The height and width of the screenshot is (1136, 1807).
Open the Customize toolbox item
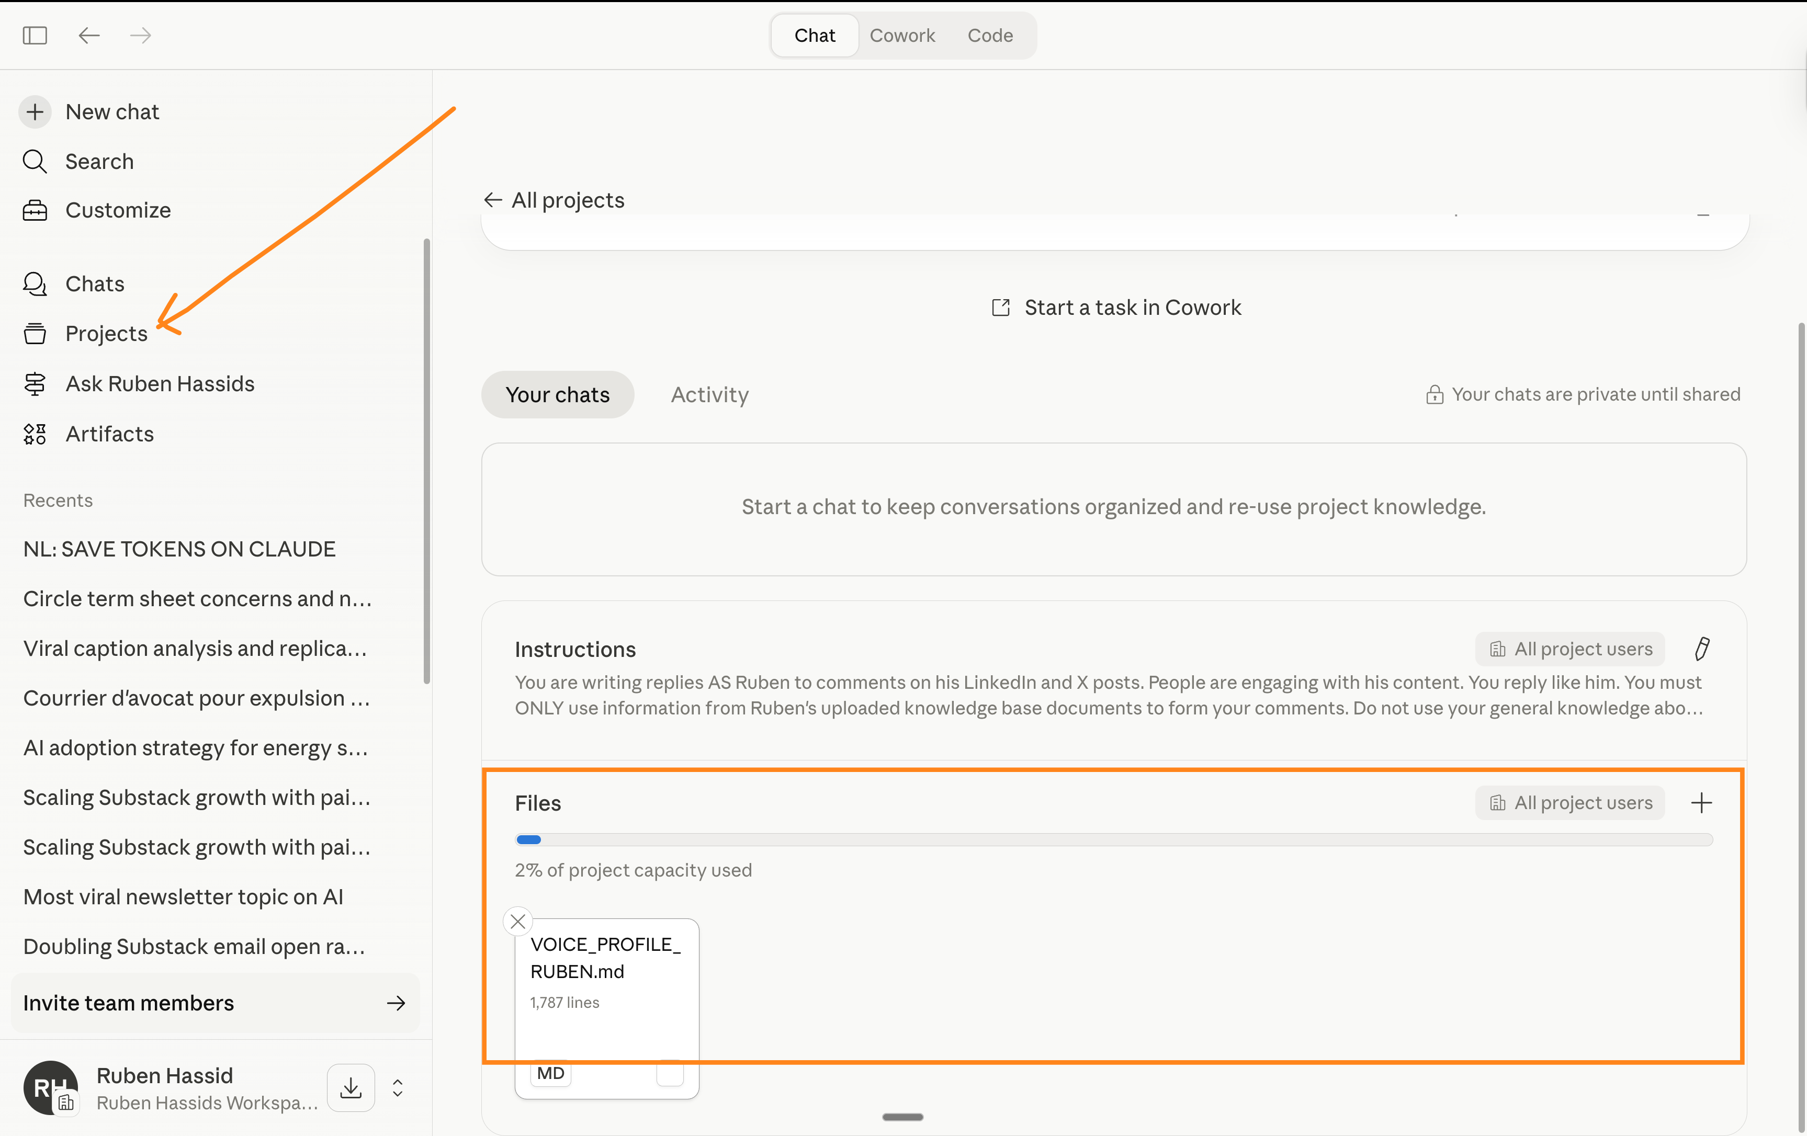click(x=117, y=210)
